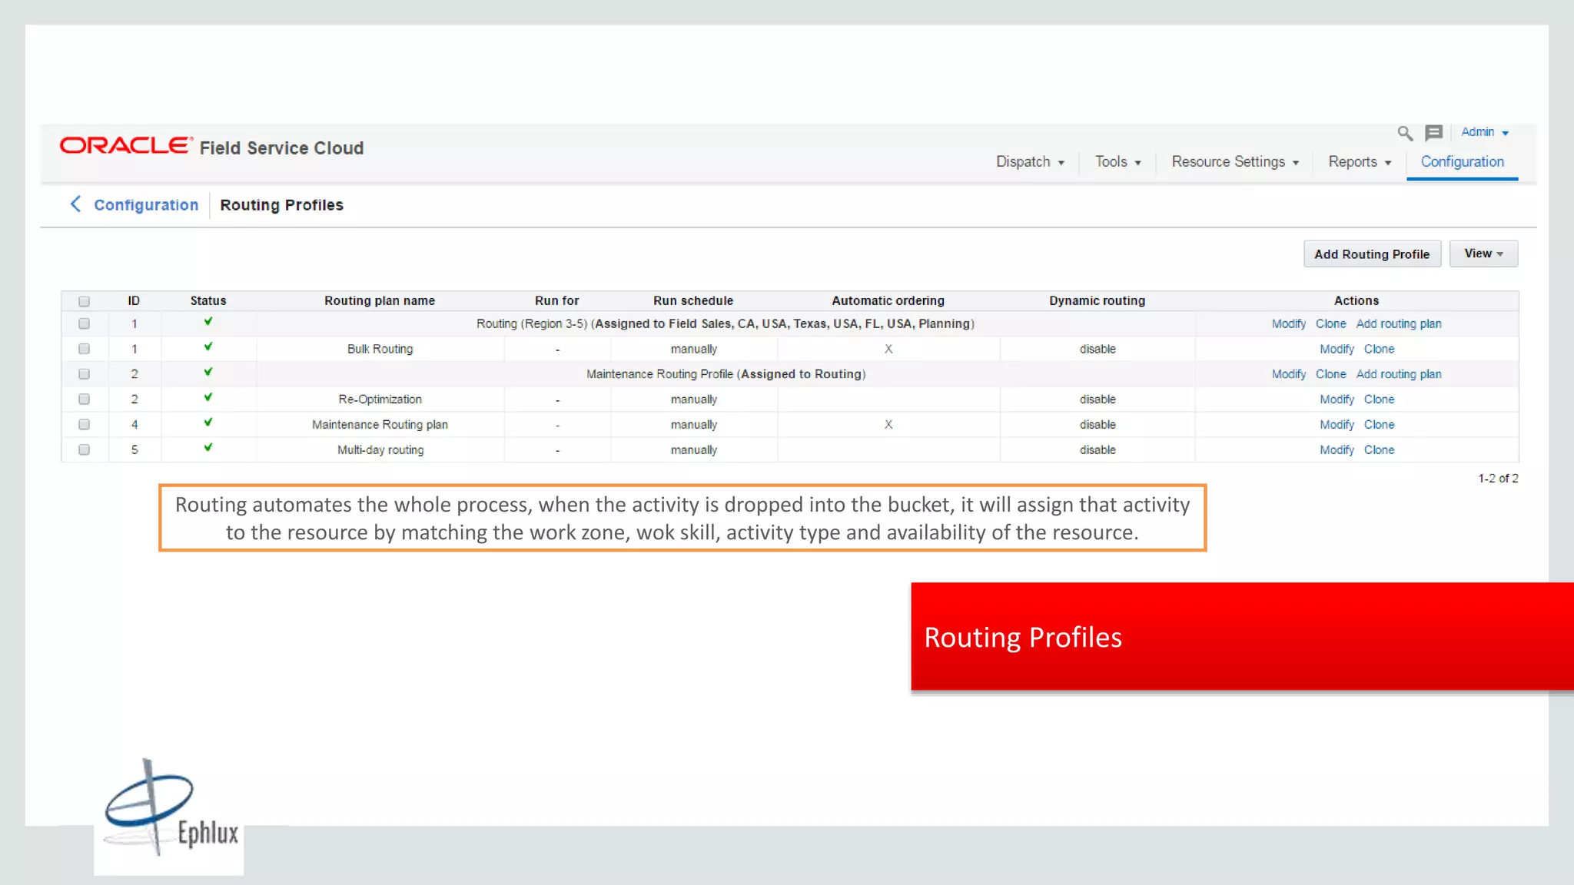
Task: Open the messages chat icon
Action: coord(1433,133)
